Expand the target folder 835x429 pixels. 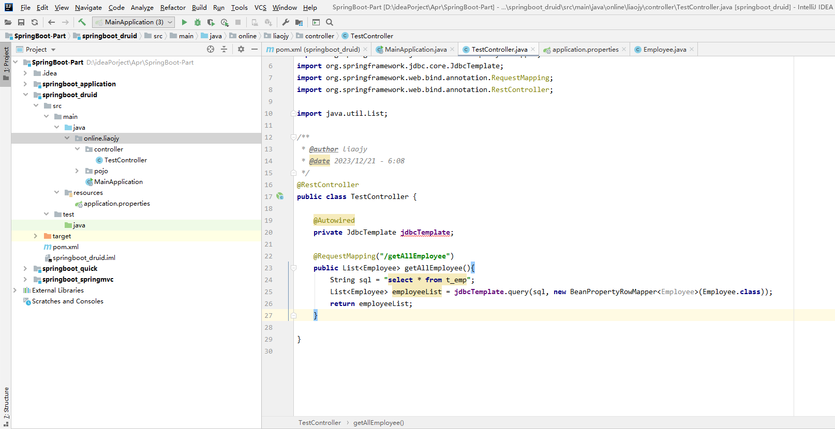[36, 236]
